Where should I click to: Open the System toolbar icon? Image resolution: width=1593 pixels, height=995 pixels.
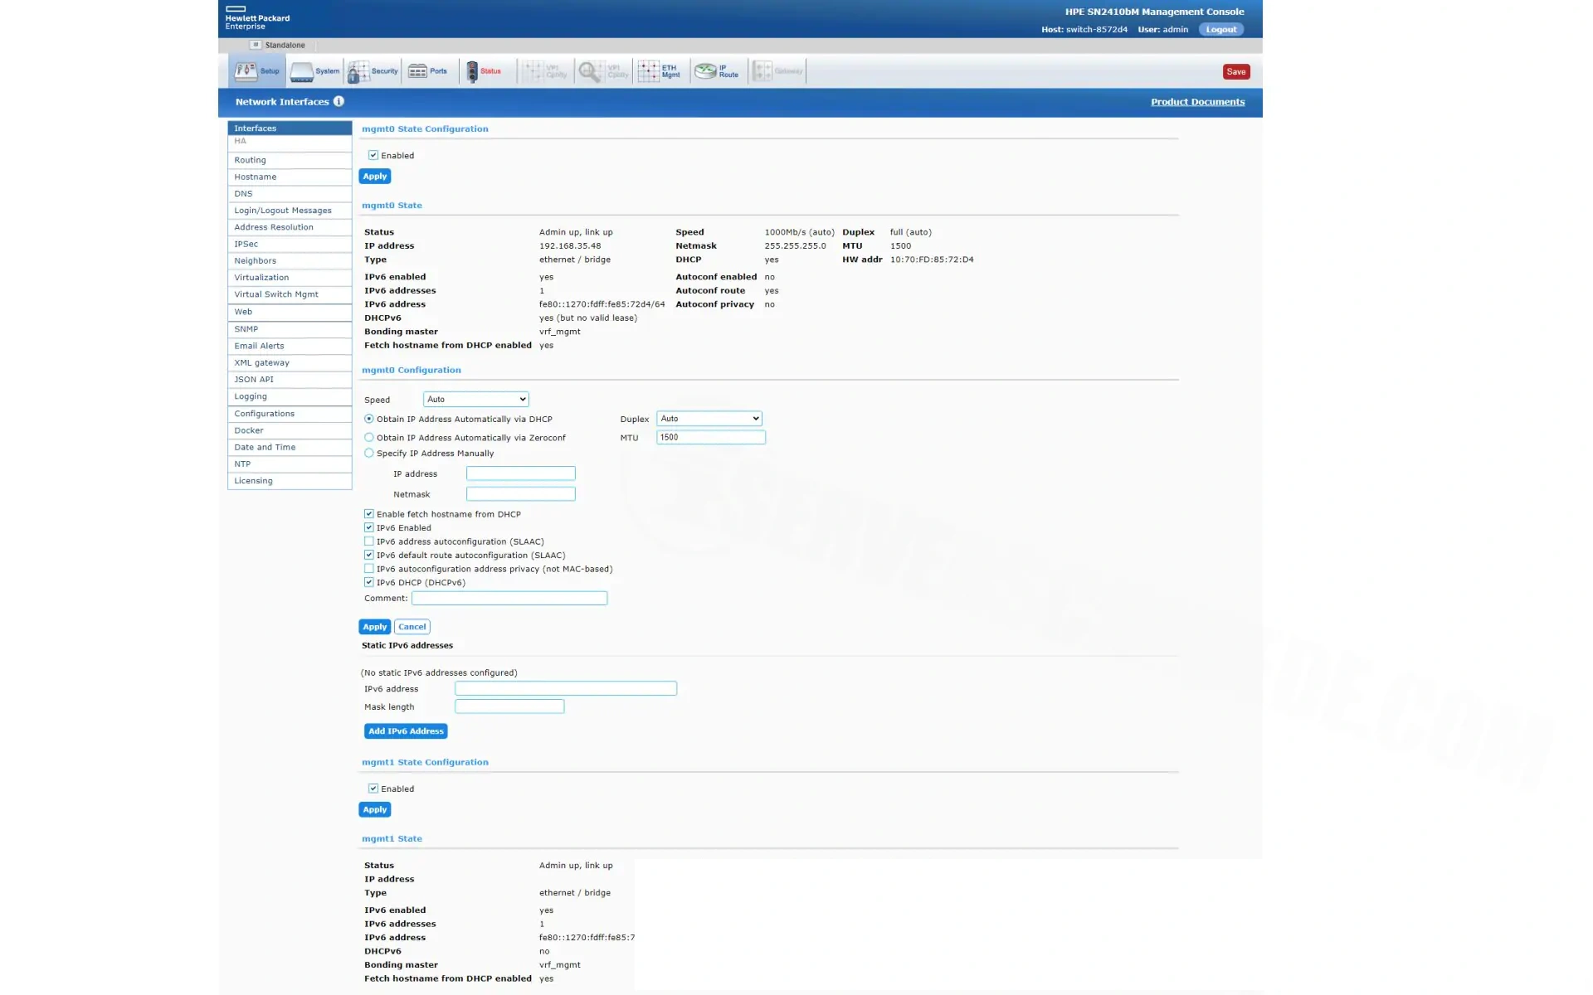tap(302, 72)
